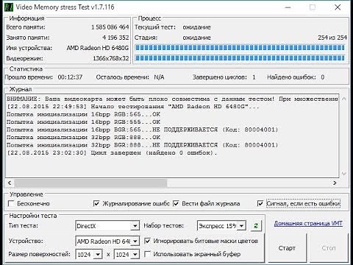Click the Цикл завершен log line
Viewport: 353px width, 265px height.
click(112, 152)
